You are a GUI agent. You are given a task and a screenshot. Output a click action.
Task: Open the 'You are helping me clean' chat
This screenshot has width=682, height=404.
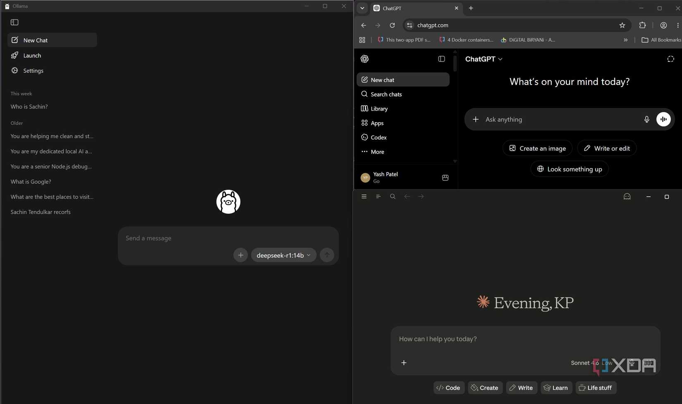point(52,136)
